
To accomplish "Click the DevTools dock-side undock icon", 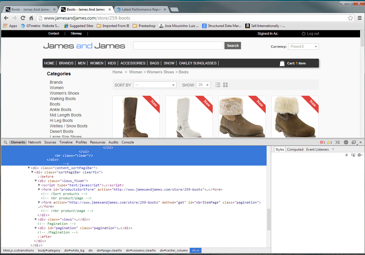I will (354, 142).
